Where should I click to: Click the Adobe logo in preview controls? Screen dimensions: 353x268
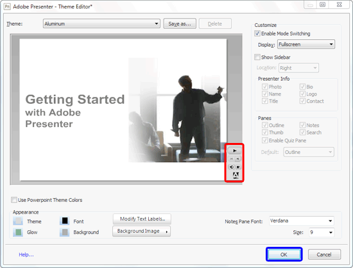coord(236,176)
